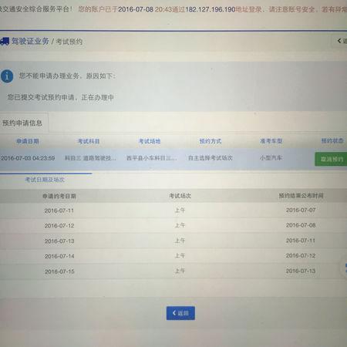347x347 pixels.
Task: Click the 申请日期 column header
Action: pos(28,141)
